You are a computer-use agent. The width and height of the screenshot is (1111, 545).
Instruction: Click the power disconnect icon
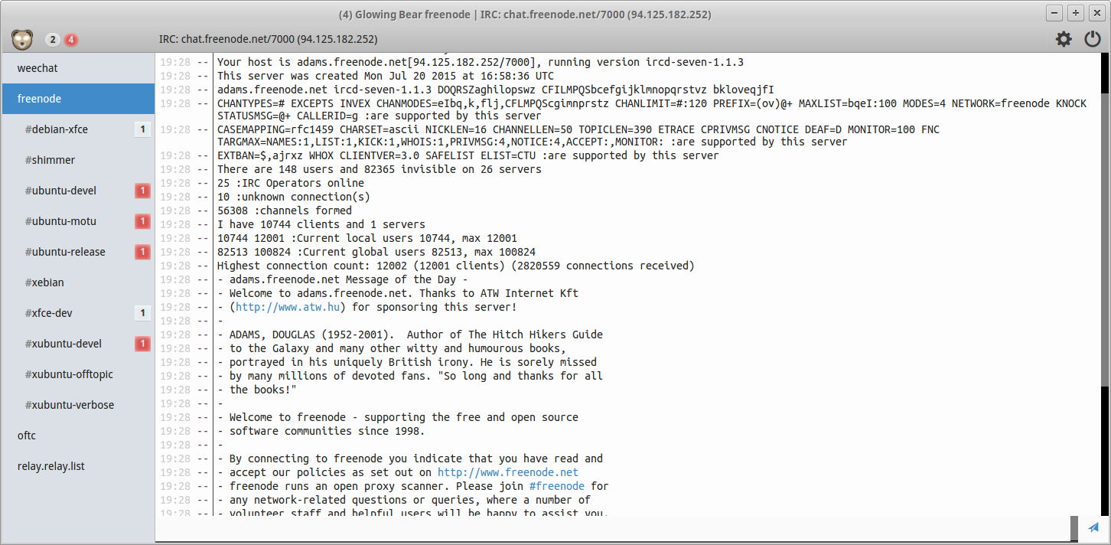1093,39
